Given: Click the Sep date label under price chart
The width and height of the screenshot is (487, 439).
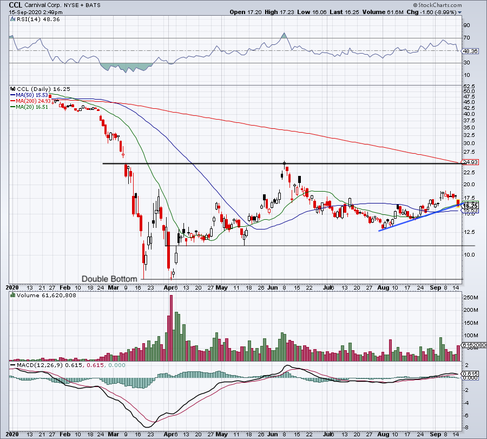Looking at the screenshot, I should click(x=435, y=287).
